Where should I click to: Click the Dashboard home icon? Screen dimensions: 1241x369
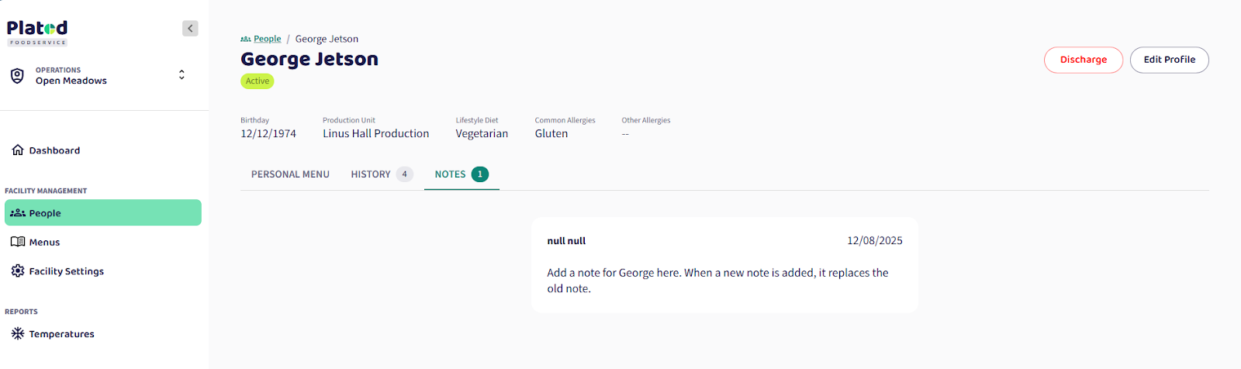pos(18,150)
